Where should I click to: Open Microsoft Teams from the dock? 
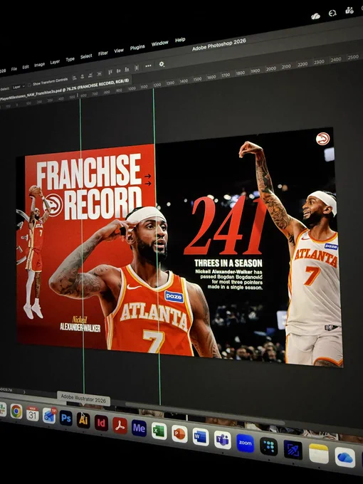[x=223, y=440]
